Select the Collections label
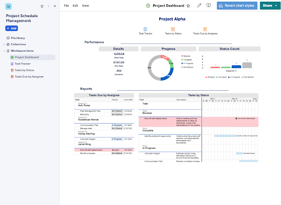281x205 pixels. (18, 45)
